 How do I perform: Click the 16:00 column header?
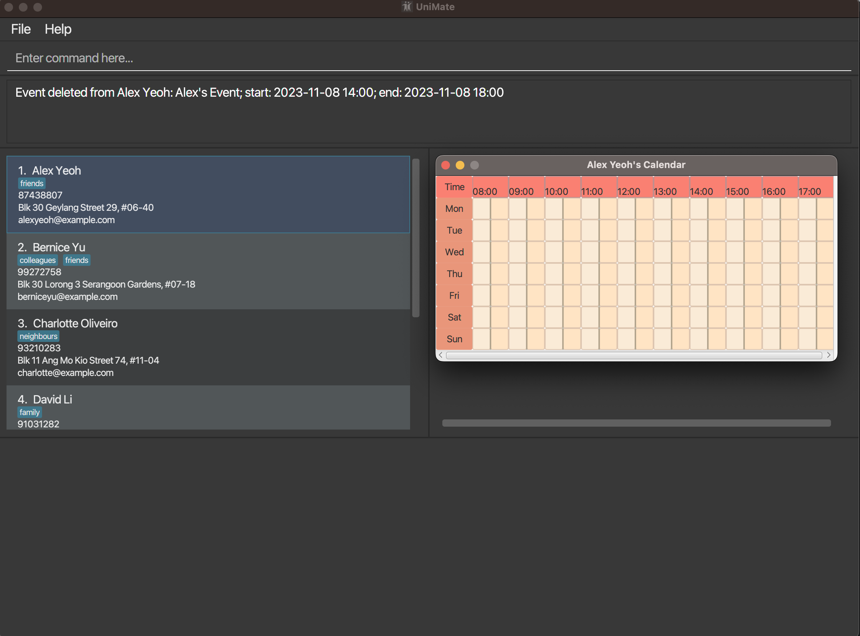point(780,187)
